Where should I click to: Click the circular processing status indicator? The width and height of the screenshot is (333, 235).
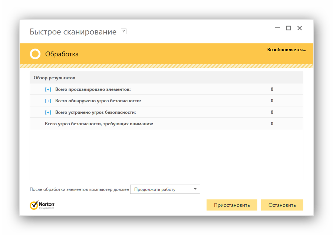pos(35,54)
